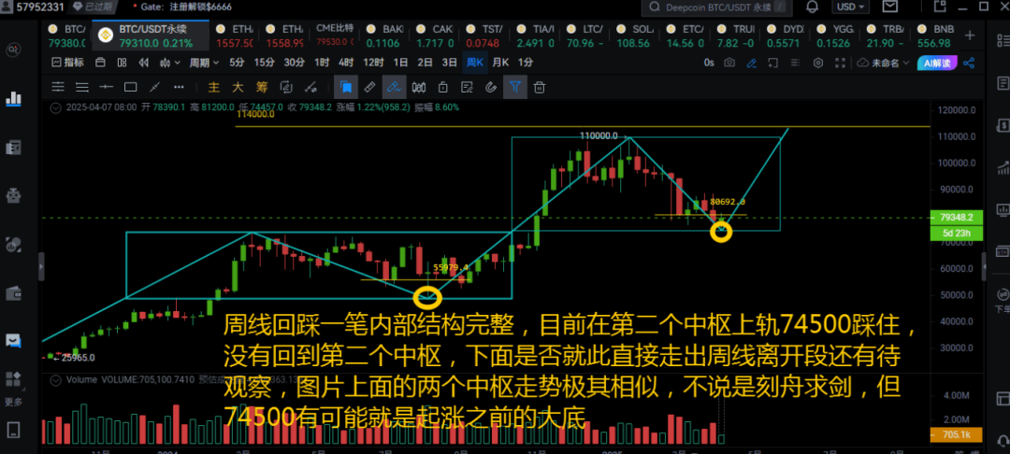Click the note edit icon in drawing toolbar
The height and width of the screenshot is (454, 1010).
point(467,87)
